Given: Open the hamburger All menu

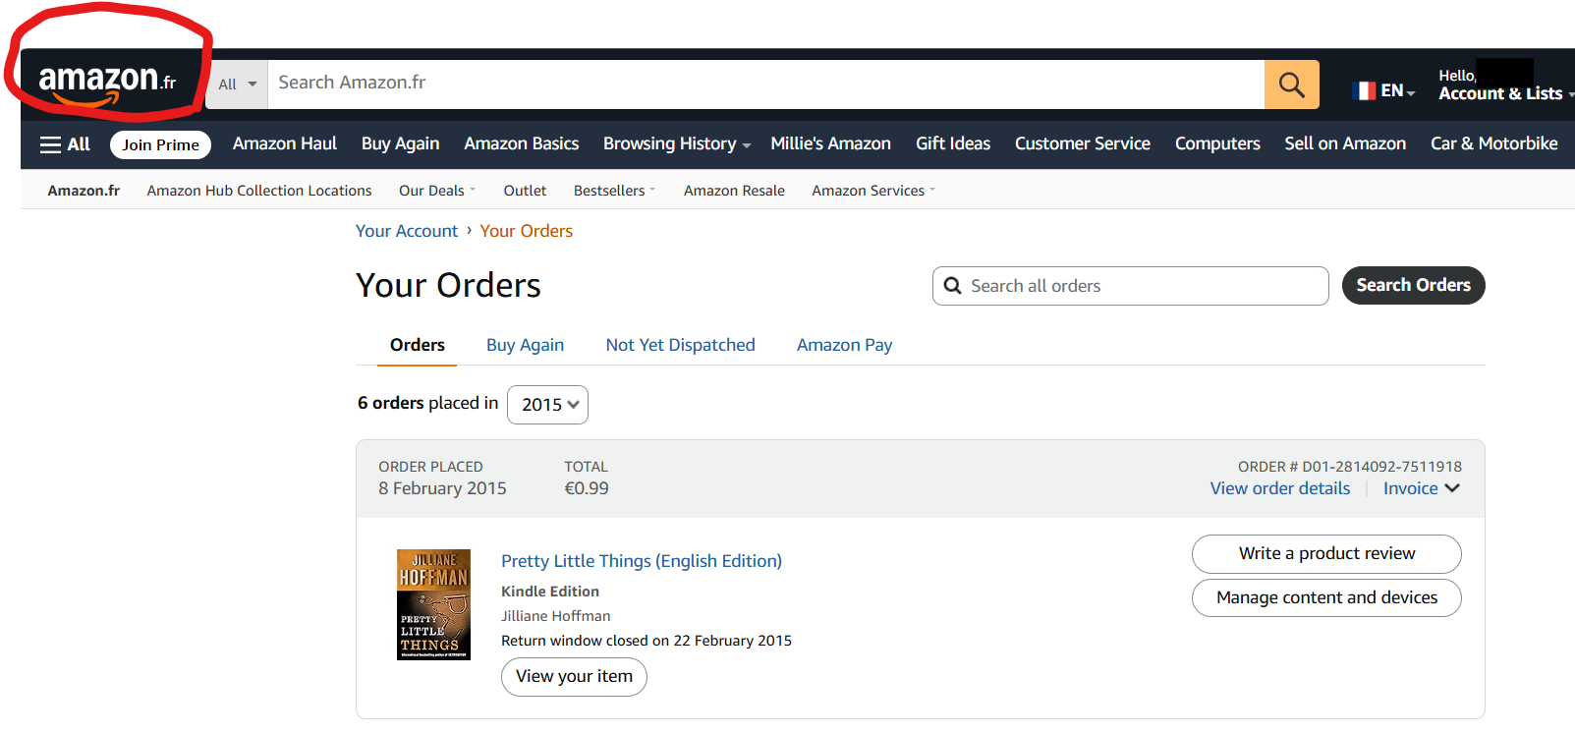Looking at the screenshot, I should (x=65, y=144).
